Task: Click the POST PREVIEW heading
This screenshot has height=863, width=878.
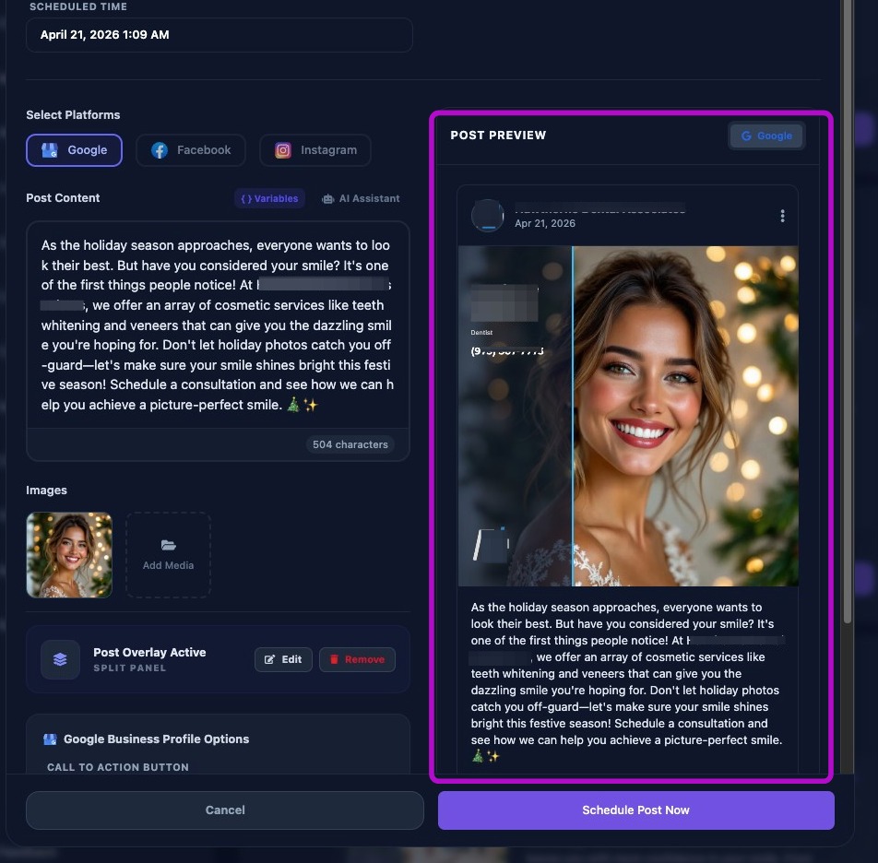Action: tap(498, 136)
